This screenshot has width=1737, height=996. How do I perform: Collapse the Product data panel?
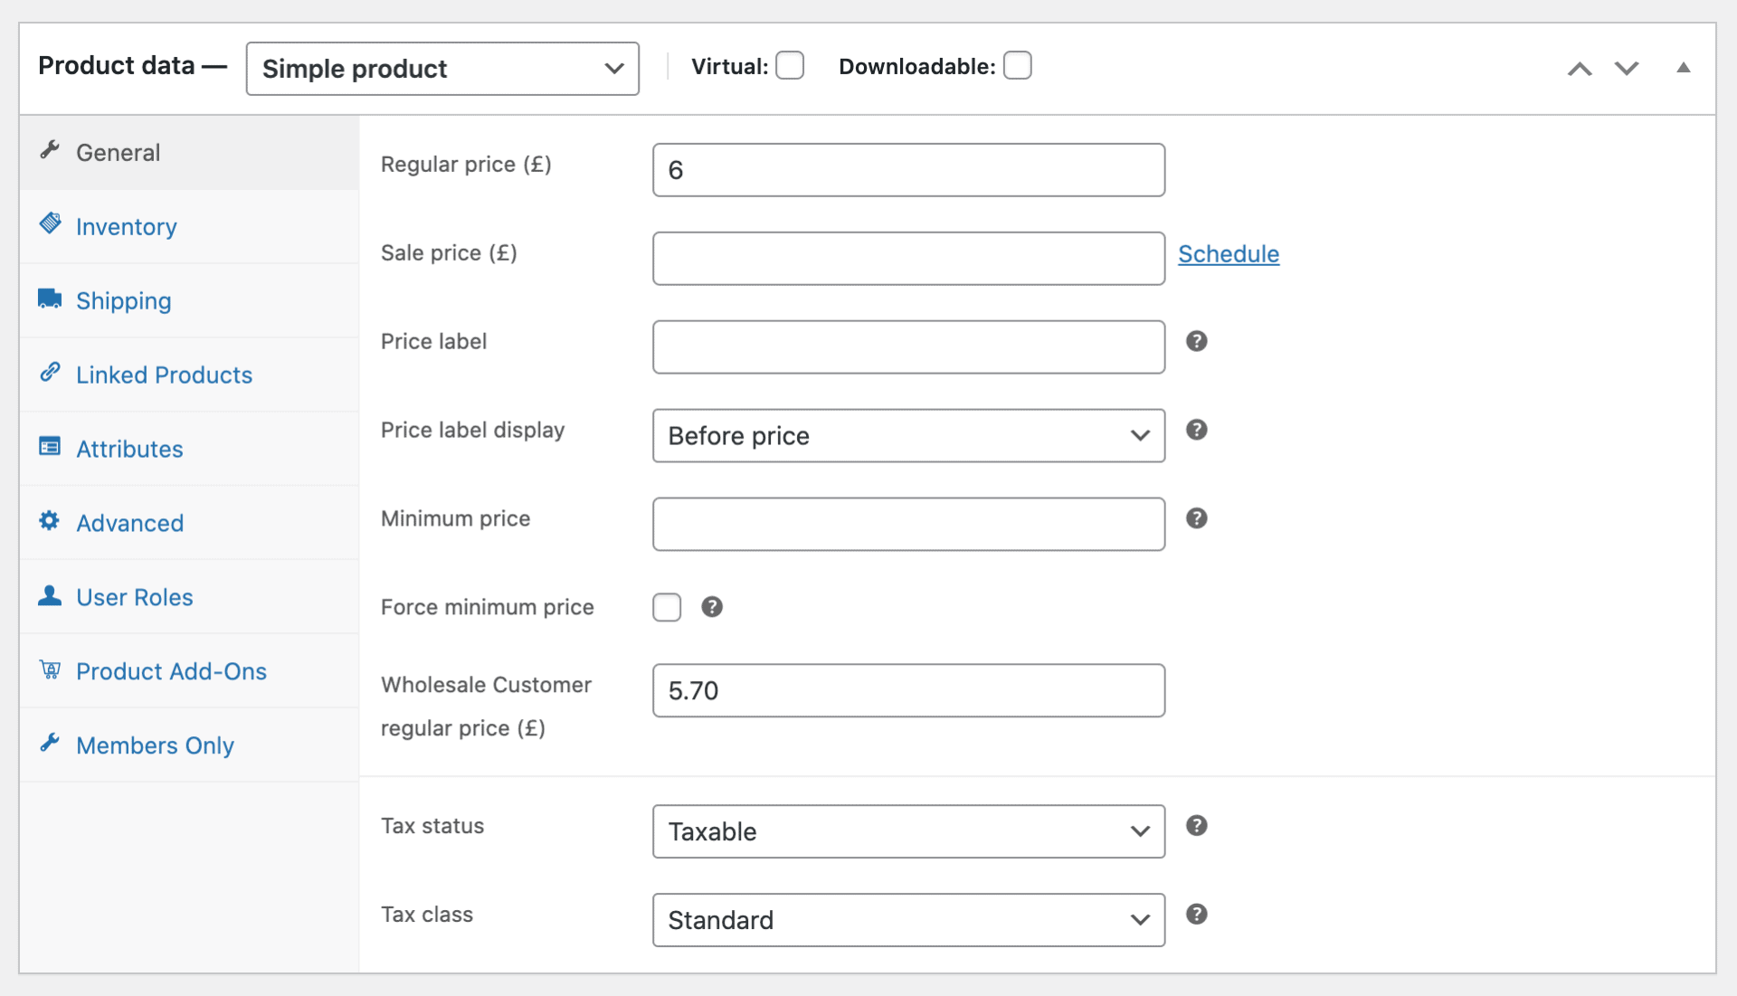click(1683, 68)
